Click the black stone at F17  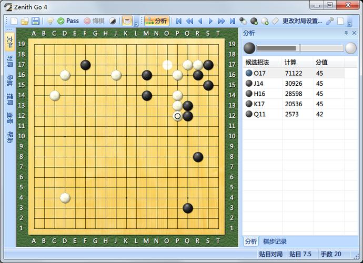point(85,65)
